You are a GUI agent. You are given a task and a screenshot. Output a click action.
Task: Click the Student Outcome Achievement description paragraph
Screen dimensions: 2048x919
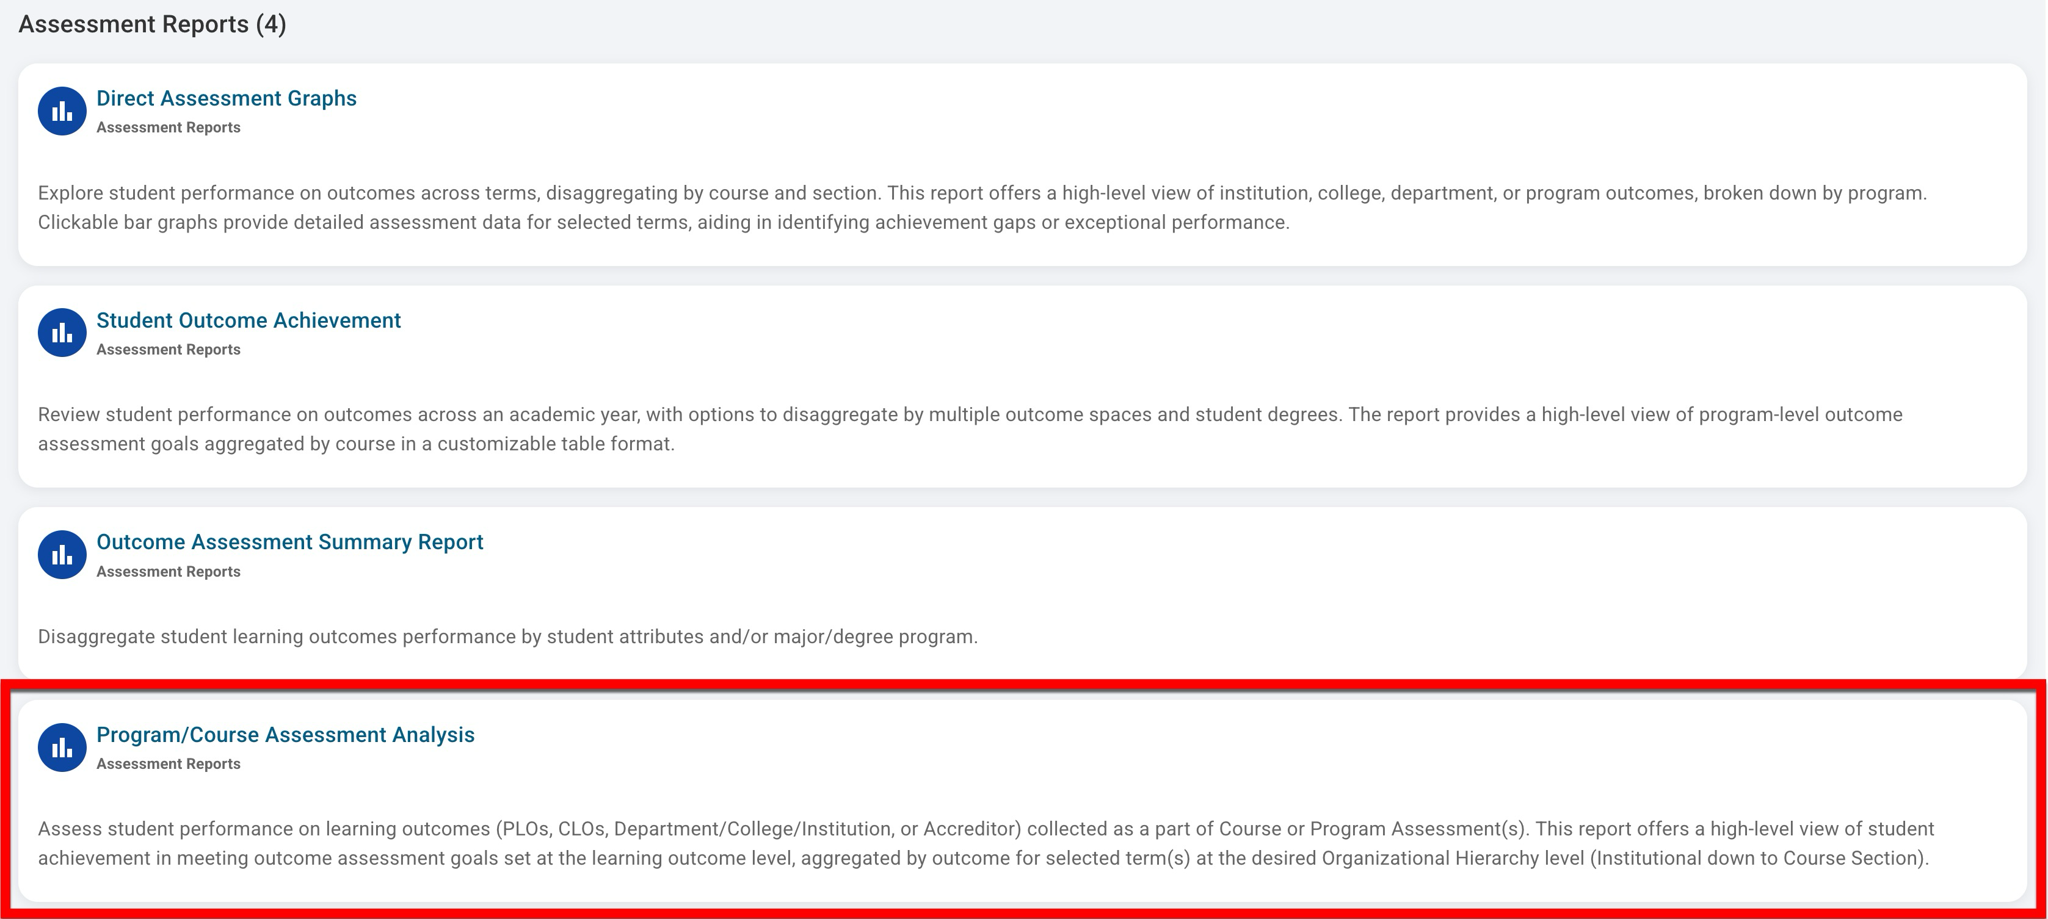(x=970, y=430)
